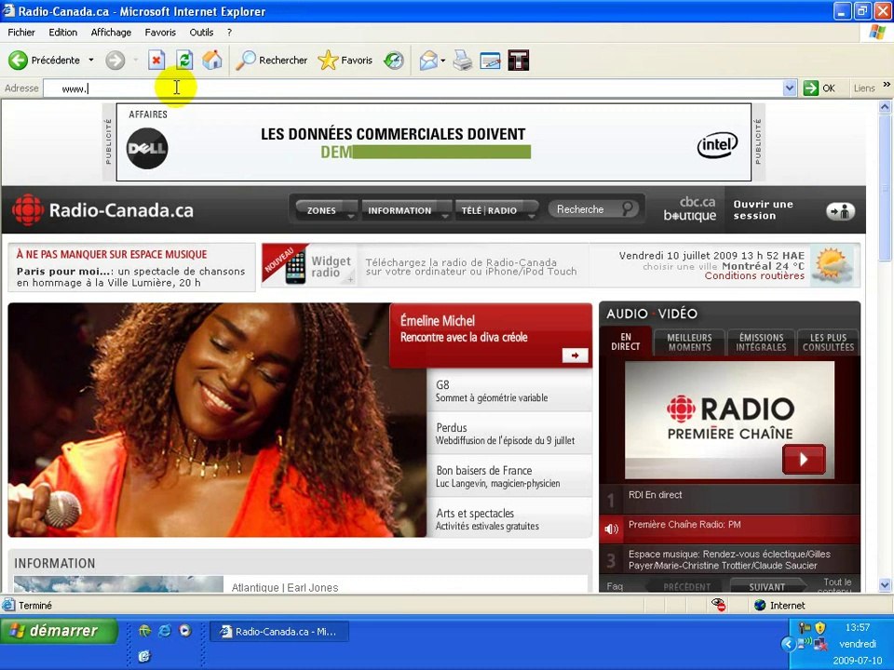Open Windows Media Player quick launch icon
The height and width of the screenshot is (670, 894).
click(185, 631)
